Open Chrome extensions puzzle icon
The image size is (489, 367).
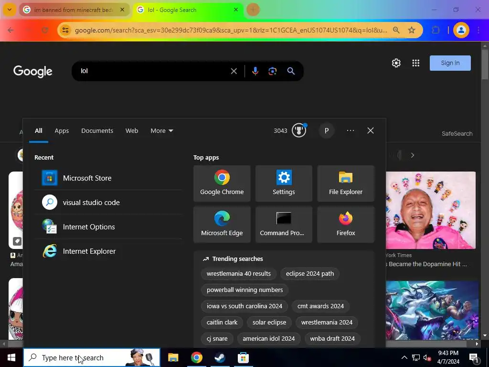click(x=436, y=30)
